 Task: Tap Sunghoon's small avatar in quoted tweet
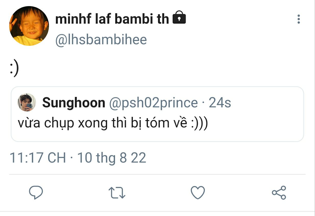27,102
